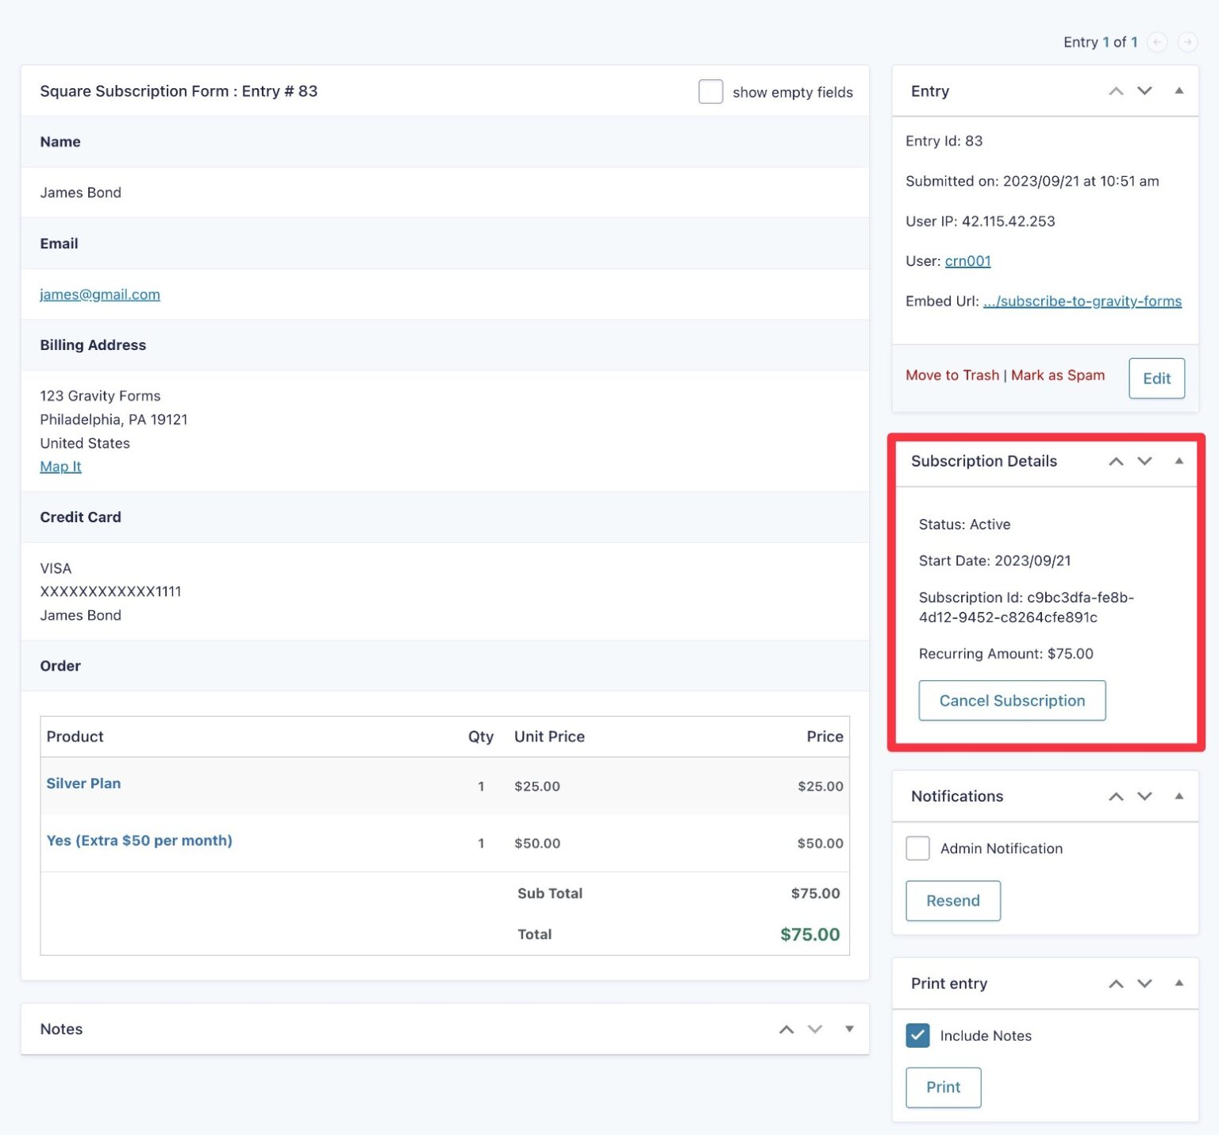Move the Entry panel up using its chevron
This screenshot has width=1219, height=1135.
tap(1116, 91)
